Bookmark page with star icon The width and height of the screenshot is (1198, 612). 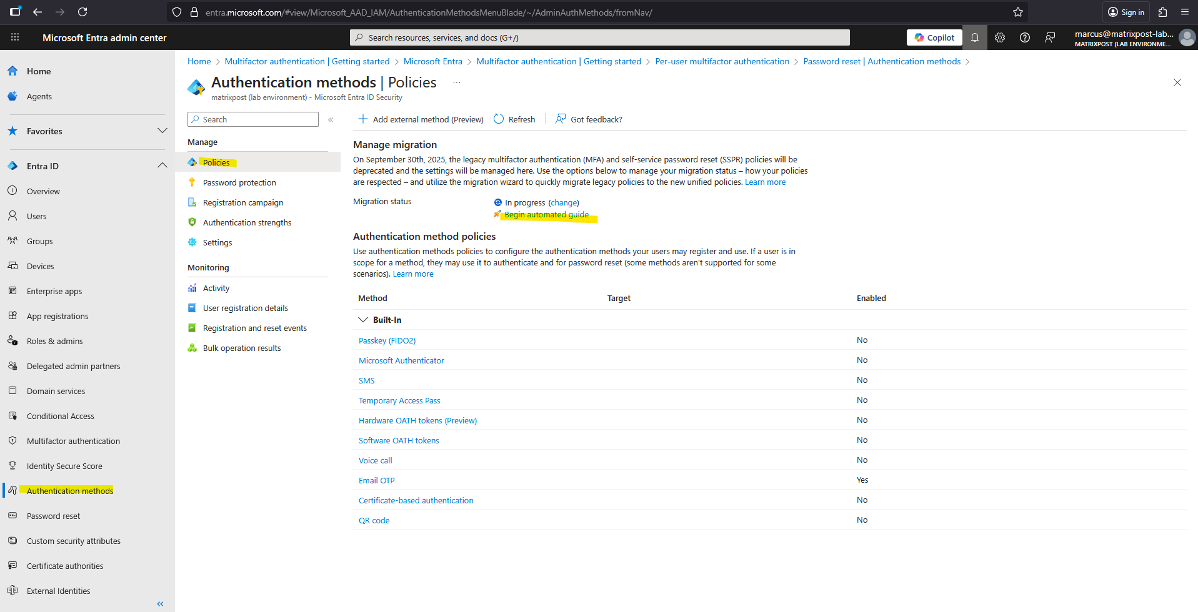(x=1018, y=12)
